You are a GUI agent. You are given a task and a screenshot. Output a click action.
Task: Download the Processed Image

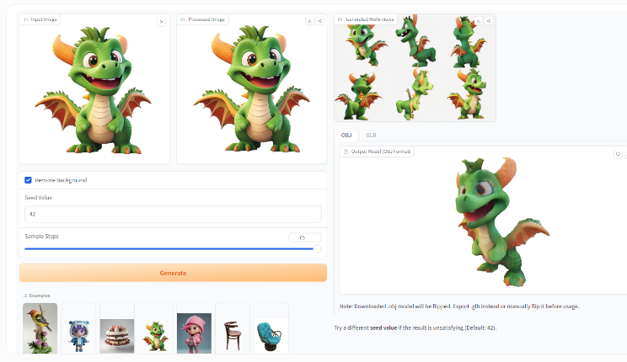309,21
